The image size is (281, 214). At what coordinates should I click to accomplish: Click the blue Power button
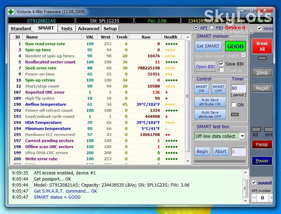[262, 161]
